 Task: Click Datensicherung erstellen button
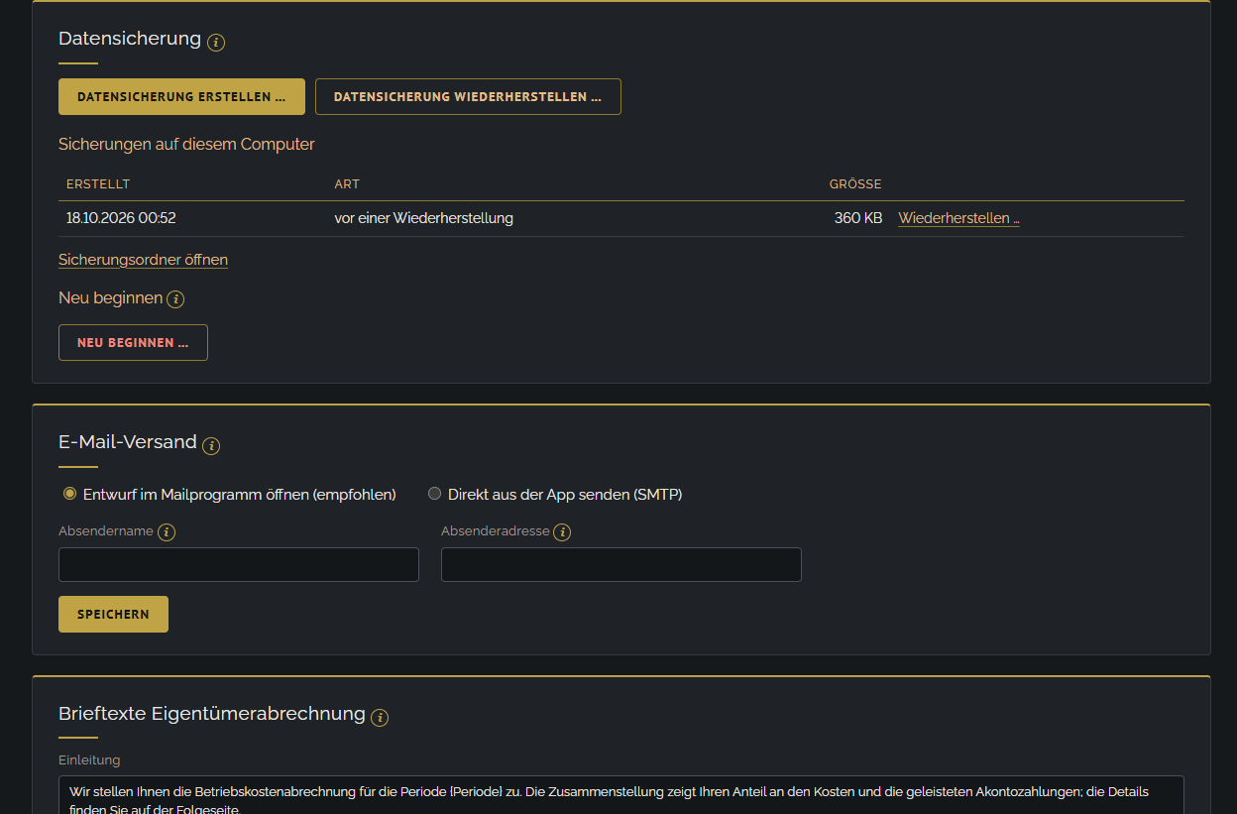pyautogui.click(x=181, y=97)
